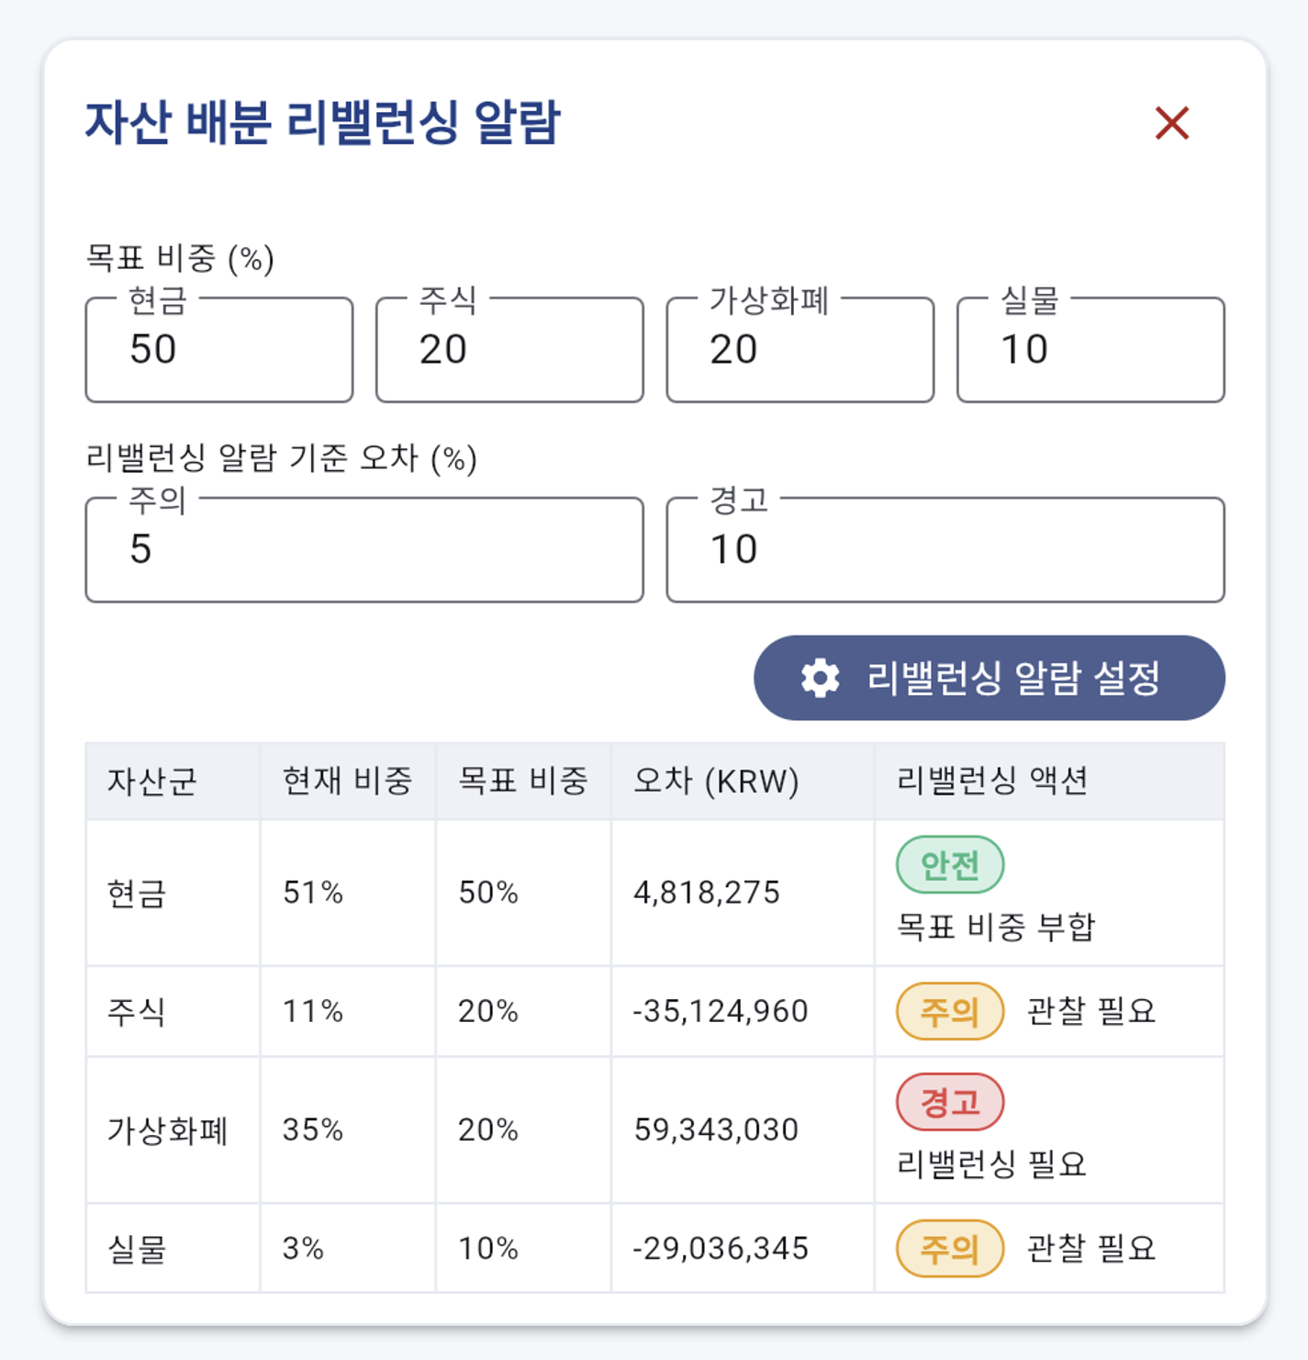1308x1360 pixels.
Task: Focus the 현금 target weight field
Action: 218,350
